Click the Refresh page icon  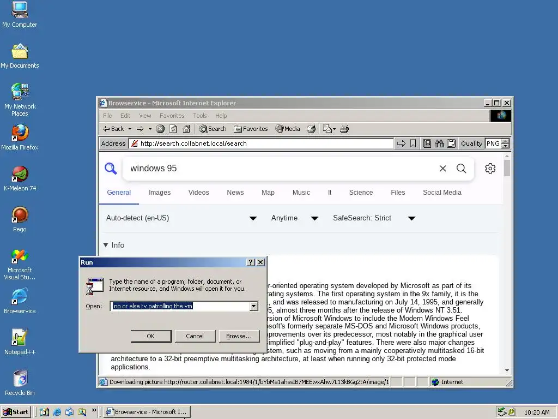[x=173, y=129]
